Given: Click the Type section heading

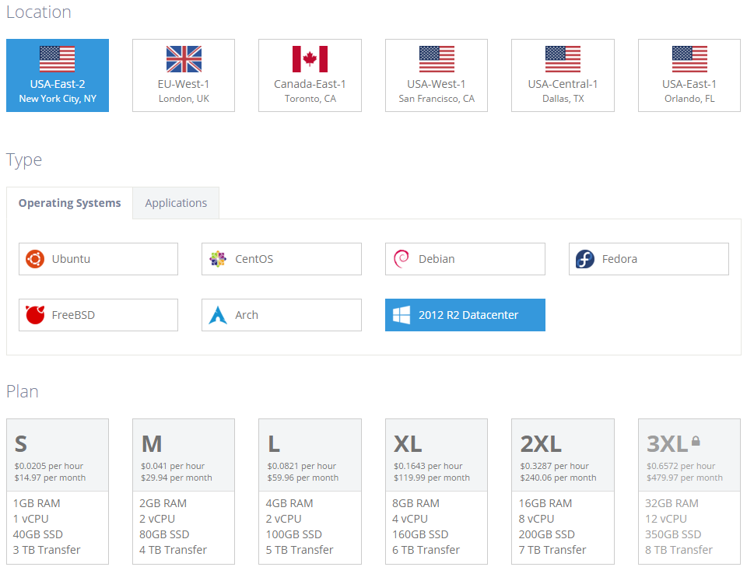Looking at the screenshot, I should (x=24, y=159).
